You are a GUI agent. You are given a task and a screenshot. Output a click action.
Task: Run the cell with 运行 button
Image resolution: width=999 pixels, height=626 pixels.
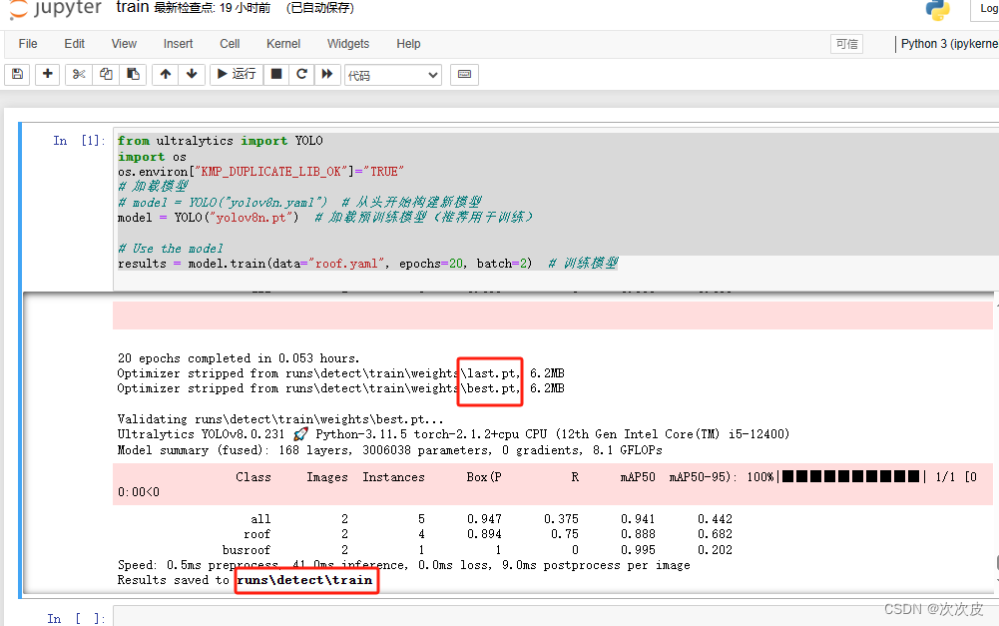tap(237, 75)
